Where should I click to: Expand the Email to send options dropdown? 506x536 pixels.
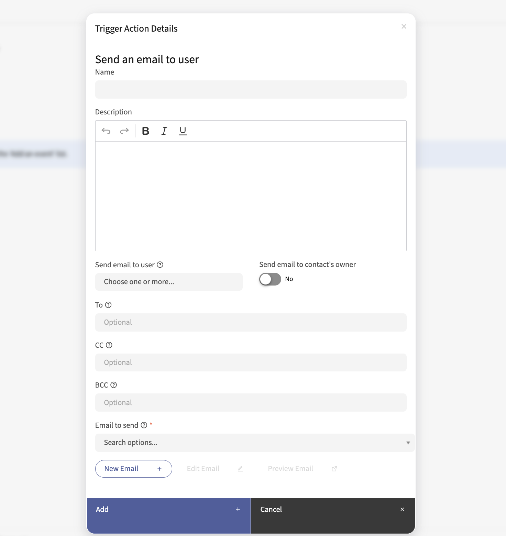click(255, 443)
